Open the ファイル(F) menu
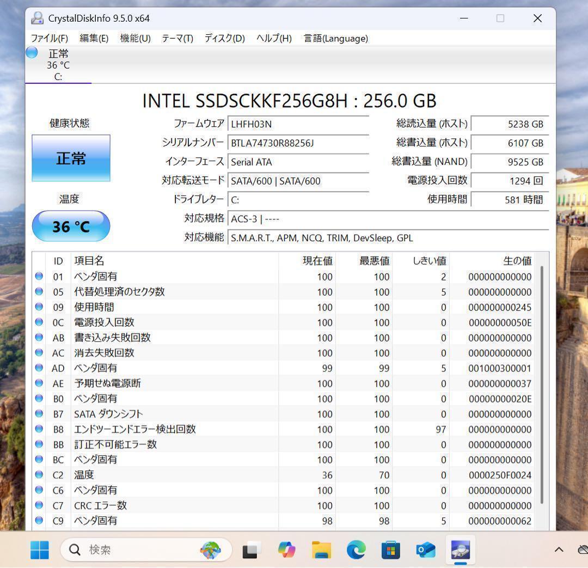Image resolution: width=588 pixels, height=568 pixels. point(49,38)
